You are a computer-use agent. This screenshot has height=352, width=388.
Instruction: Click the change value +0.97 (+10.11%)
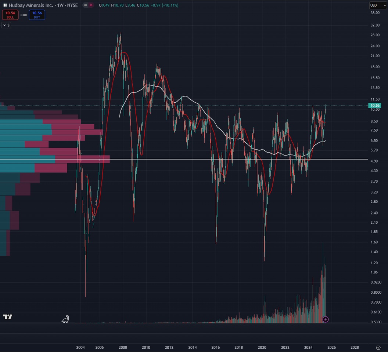pos(165,5)
